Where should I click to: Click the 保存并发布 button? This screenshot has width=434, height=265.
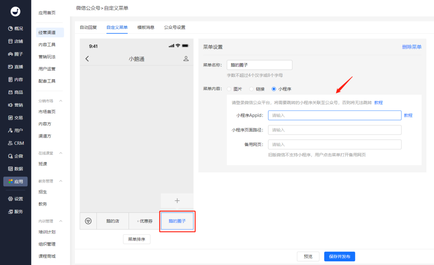pos(340,257)
